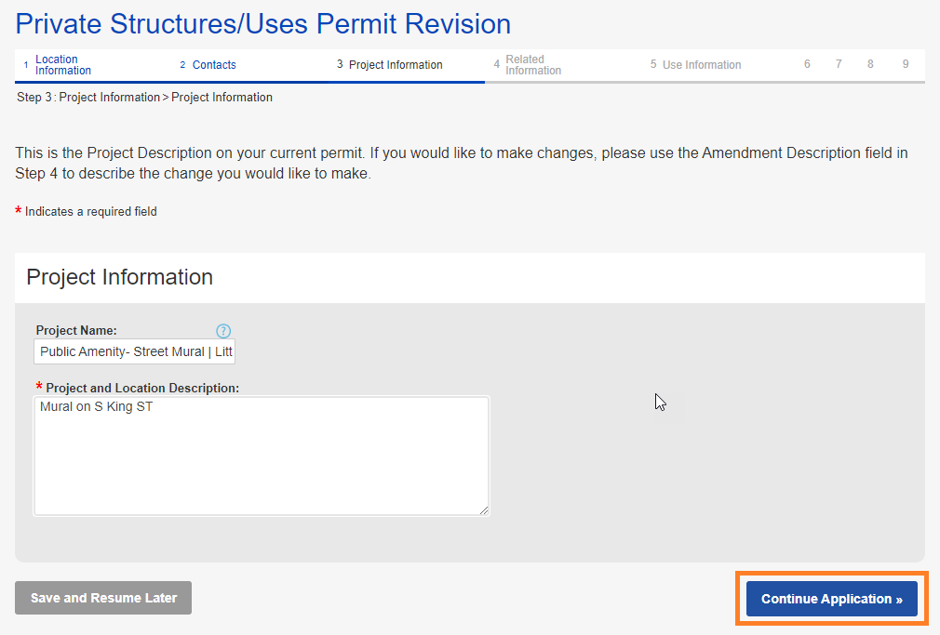Click the Project Name label
Viewport: 940px width, 635px height.
(x=76, y=330)
